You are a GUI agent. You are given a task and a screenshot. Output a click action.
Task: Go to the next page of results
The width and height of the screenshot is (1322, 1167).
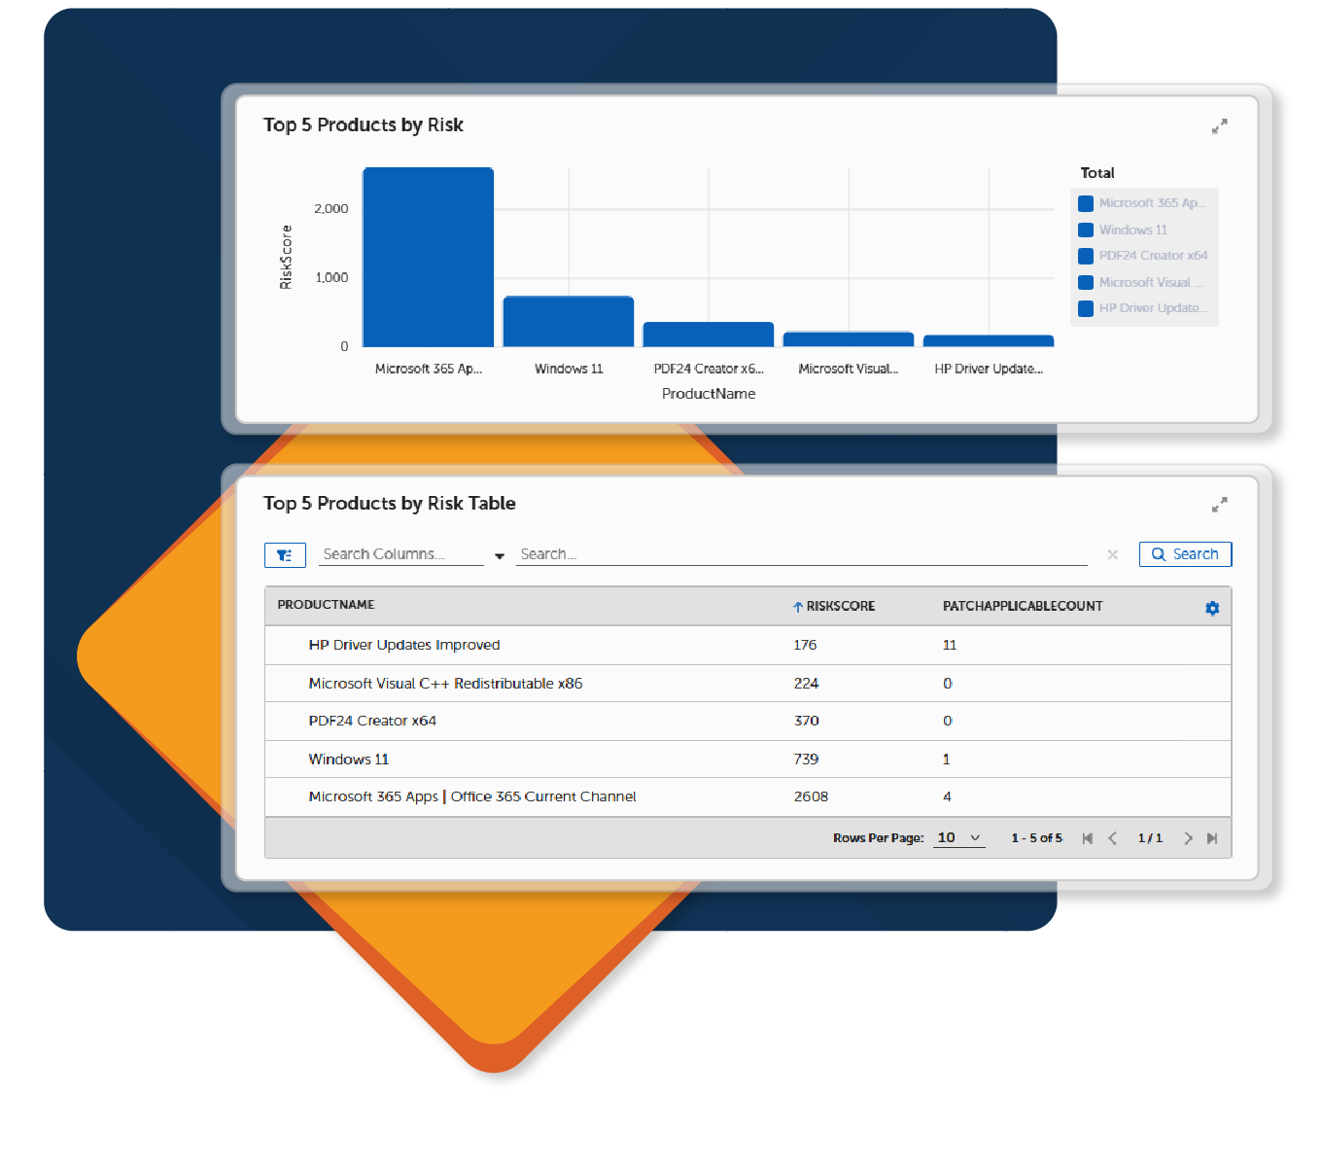click(1188, 838)
